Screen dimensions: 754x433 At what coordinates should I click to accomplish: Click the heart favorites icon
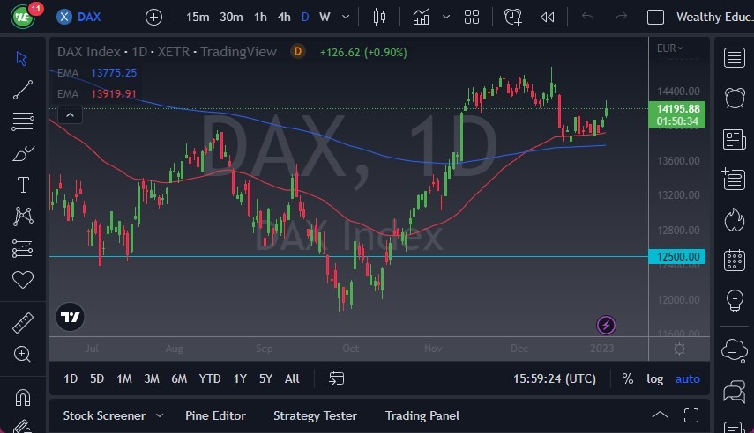pos(23,279)
